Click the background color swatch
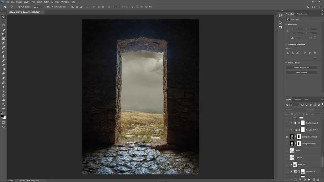Screen dimensions: 324x182 point(4,118)
